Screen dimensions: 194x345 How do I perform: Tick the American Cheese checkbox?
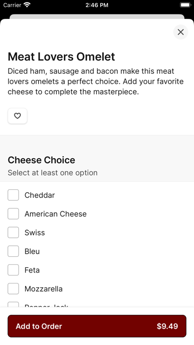(13, 214)
